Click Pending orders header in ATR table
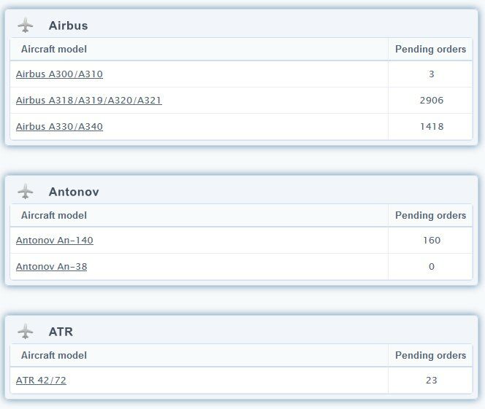Viewport: 485px width, 409px height. pos(430,356)
